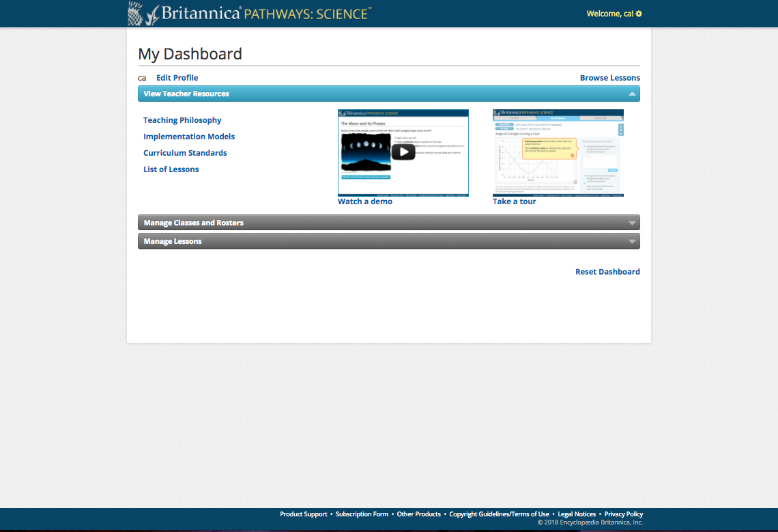Click Welcome, cal user text
Screen dimensions: 778x532
coord(610,14)
